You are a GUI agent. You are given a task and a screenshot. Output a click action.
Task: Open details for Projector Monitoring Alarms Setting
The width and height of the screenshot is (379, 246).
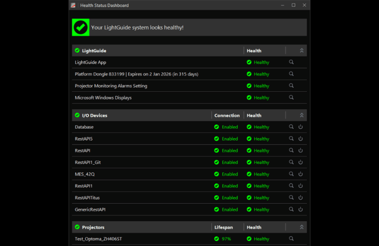(291, 86)
